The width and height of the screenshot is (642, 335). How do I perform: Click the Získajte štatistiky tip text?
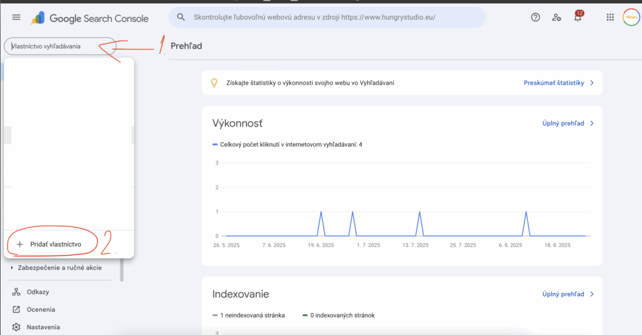point(310,83)
